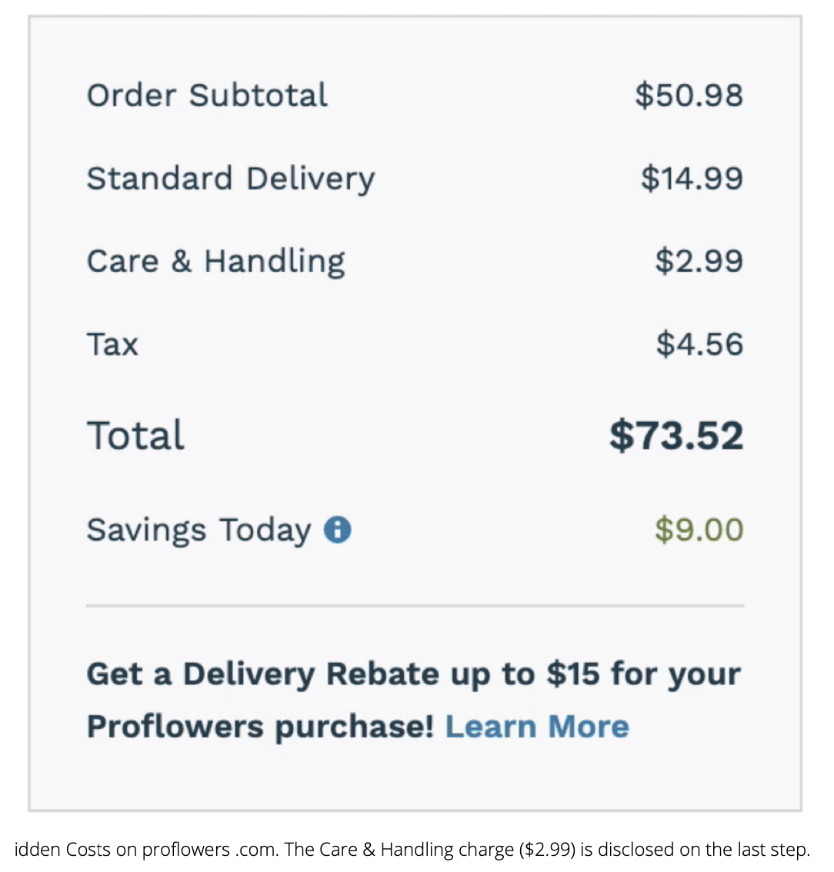Select the $50.98 subtotal amount
The image size is (834, 872).
click(x=689, y=95)
